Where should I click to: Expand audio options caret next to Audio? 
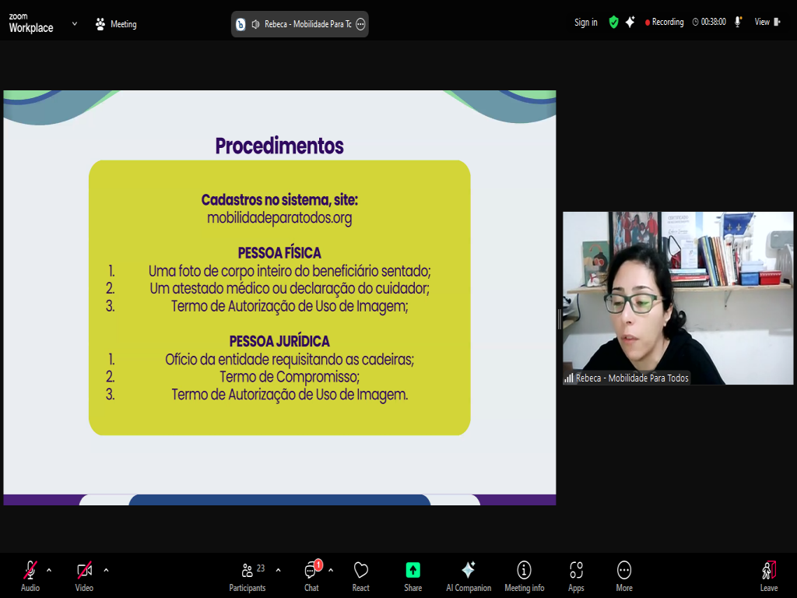49,569
